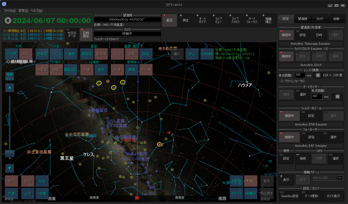This screenshot has height=204, width=348.
Task: Open the 設定(S) menu in the menu bar
Action: click(23, 11)
